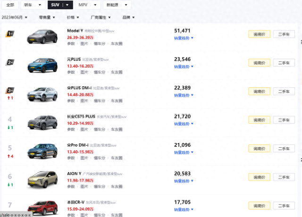Click the 51,471 sales figure
The width and height of the screenshot is (302, 217).
[182, 31]
